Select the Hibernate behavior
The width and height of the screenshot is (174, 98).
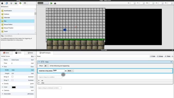tap(17, 17)
